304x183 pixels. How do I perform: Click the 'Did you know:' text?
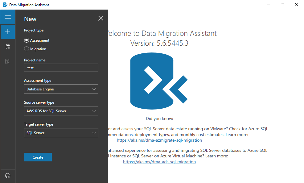click(159, 119)
